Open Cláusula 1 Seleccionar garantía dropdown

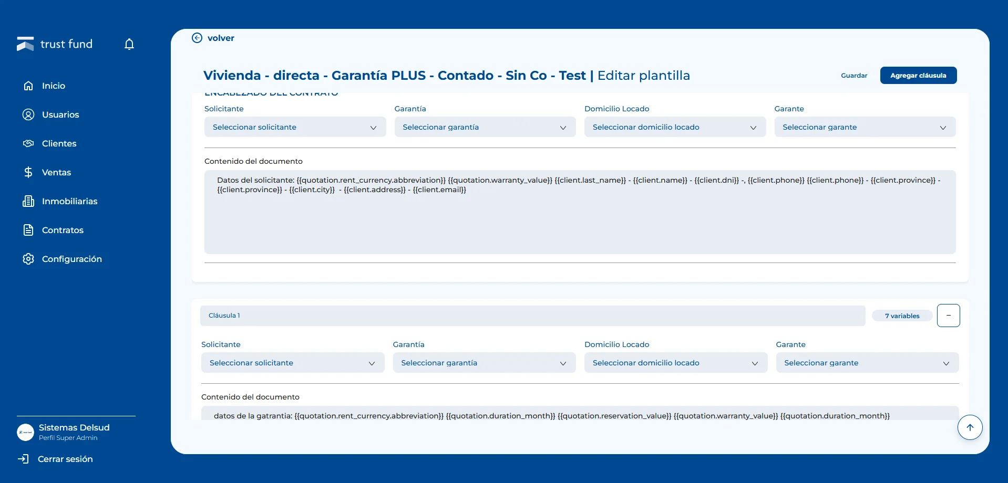485,363
